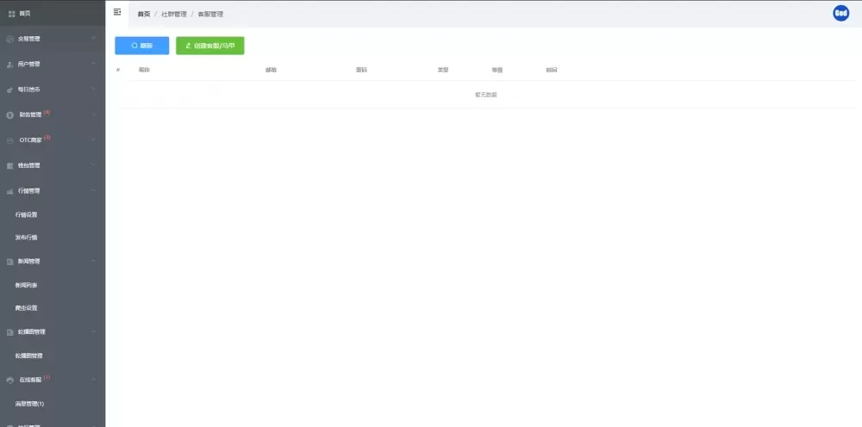
Task: Click the sidebar collapse hamburger icon
Action: (117, 12)
